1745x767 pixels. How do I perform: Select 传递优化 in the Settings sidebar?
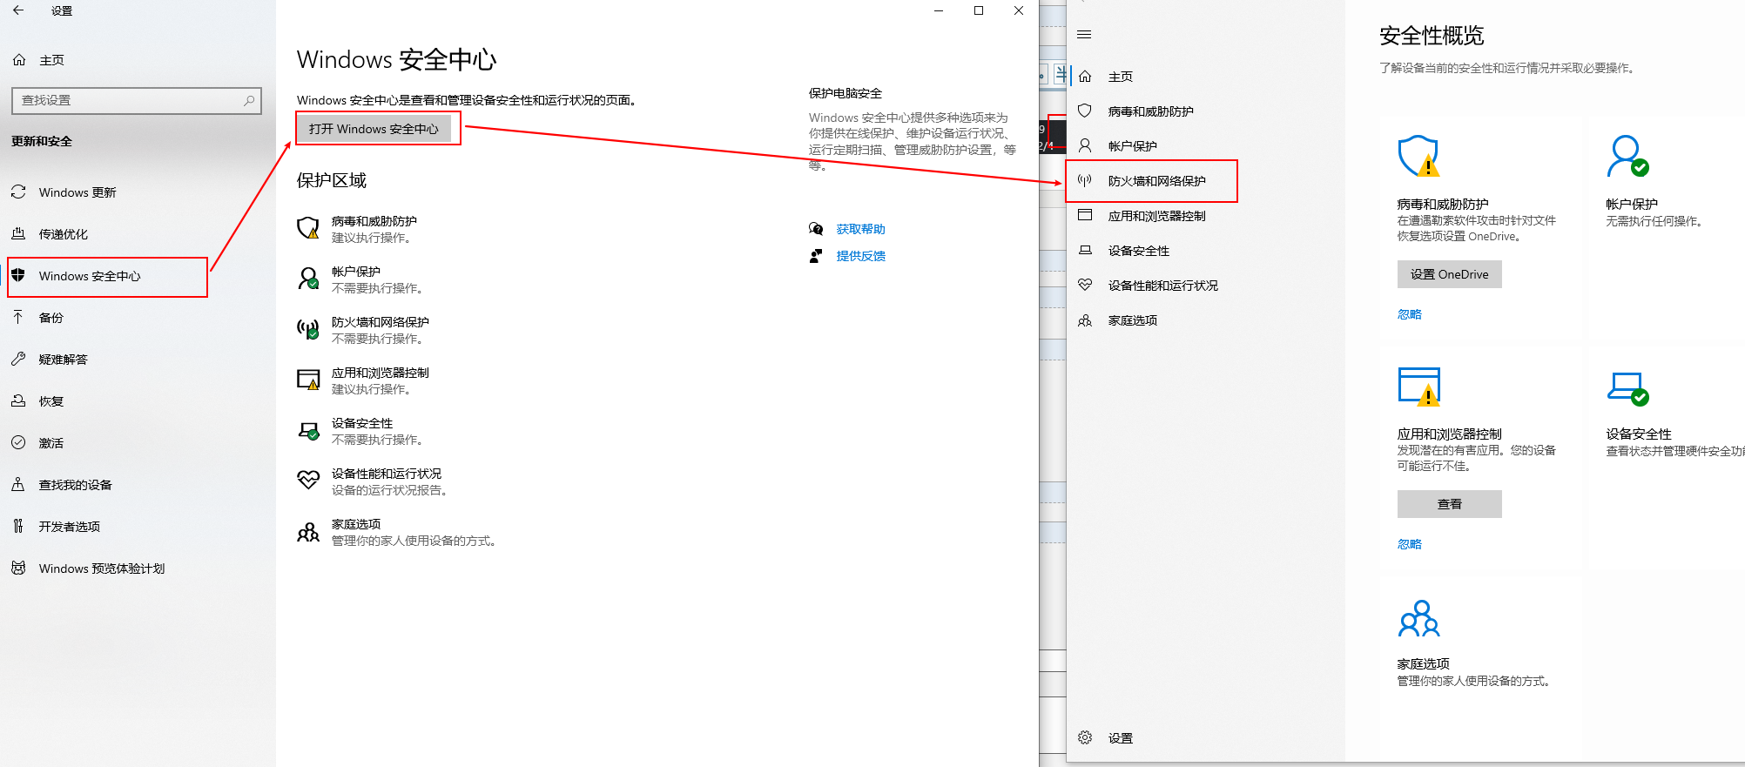click(x=64, y=234)
